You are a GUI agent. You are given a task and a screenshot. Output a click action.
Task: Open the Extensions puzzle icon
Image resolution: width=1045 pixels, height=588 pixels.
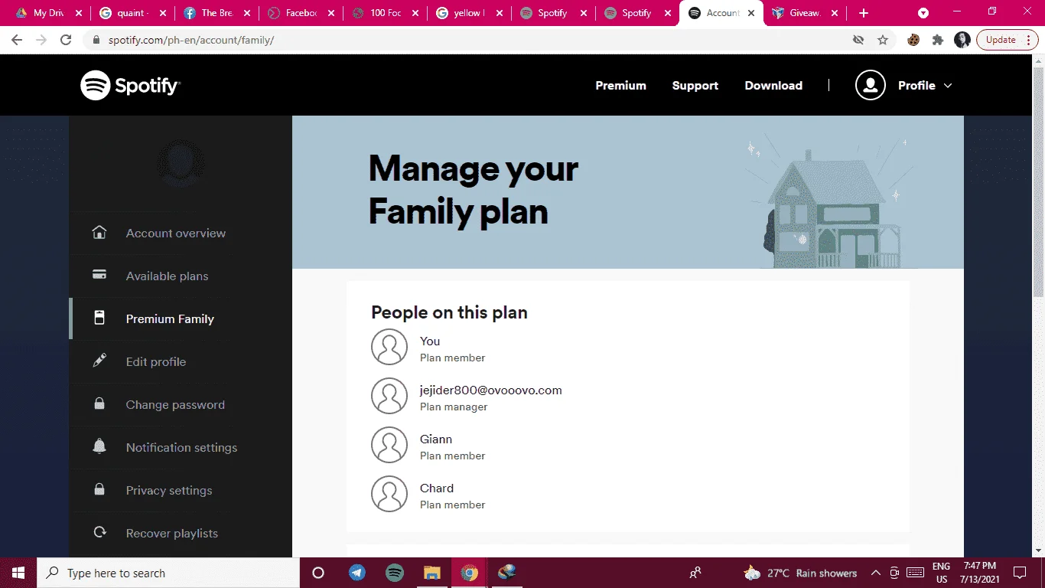click(938, 40)
